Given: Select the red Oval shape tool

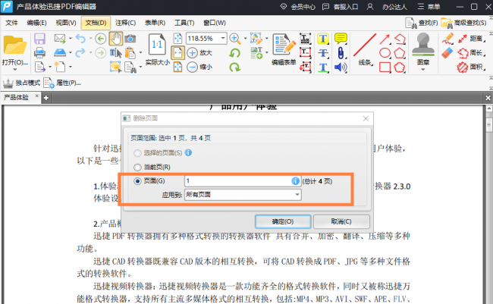Looking at the screenshot, I should point(385,53).
